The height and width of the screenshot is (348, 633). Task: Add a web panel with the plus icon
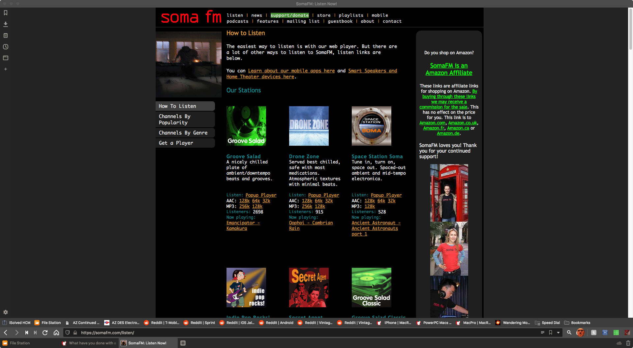coord(6,69)
